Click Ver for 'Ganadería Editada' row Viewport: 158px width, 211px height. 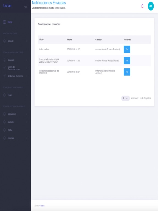pos(127,60)
